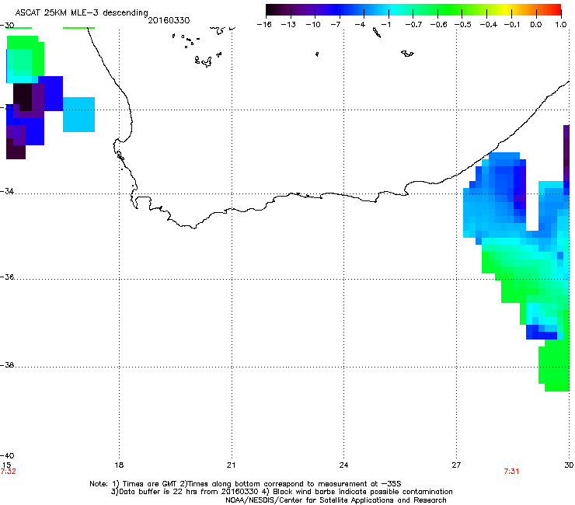The height and width of the screenshot is (505, 575).
Task: Click the green data patch near latitude -30
Action: [x=26, y=55]
